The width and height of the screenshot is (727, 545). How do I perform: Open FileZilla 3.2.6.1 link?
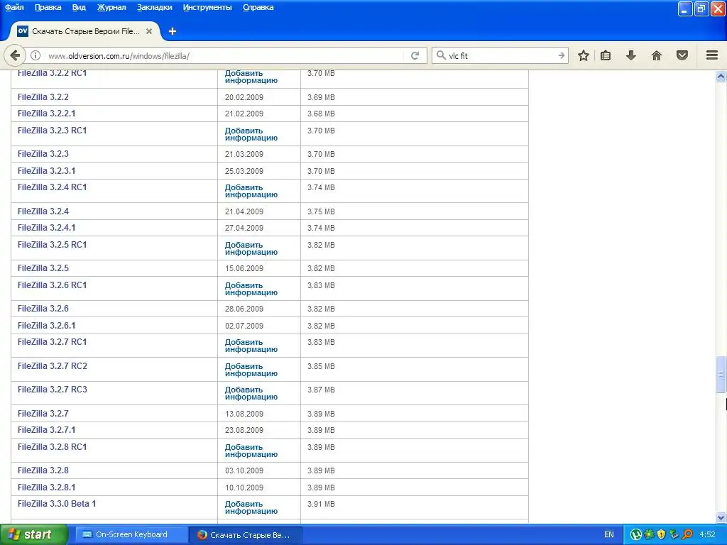[46, 325]
